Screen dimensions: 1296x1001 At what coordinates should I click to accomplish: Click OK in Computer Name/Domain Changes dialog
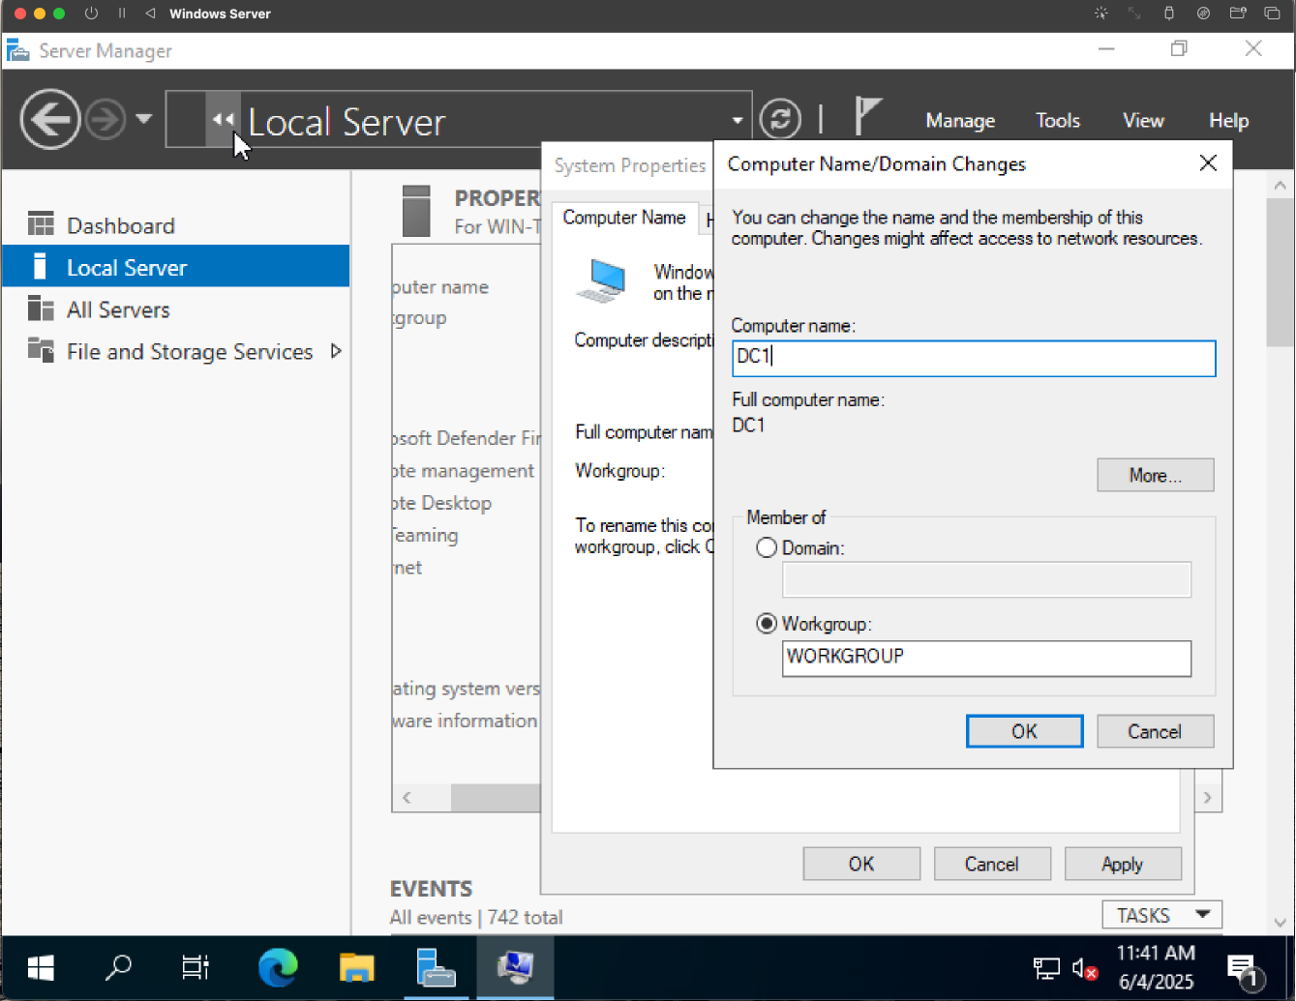click(x=1024, y=731)
